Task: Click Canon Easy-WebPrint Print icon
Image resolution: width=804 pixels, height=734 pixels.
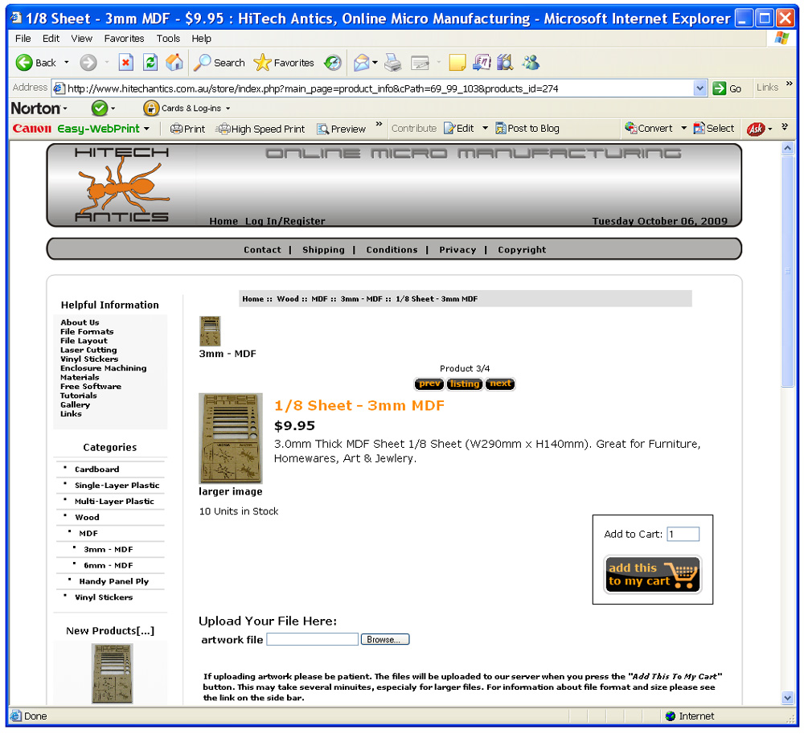Action: point(176,129)
